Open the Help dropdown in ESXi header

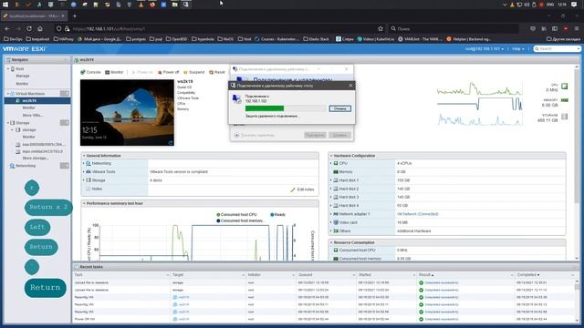coord(518,49)
